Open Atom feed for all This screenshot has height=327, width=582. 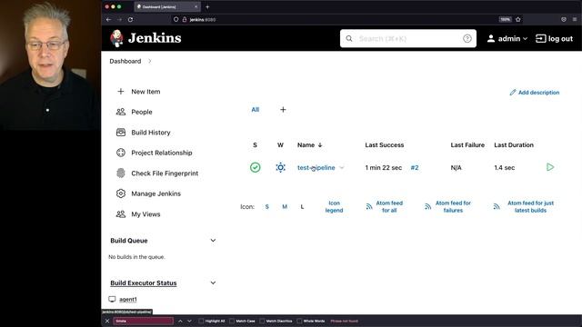point(389,206)
